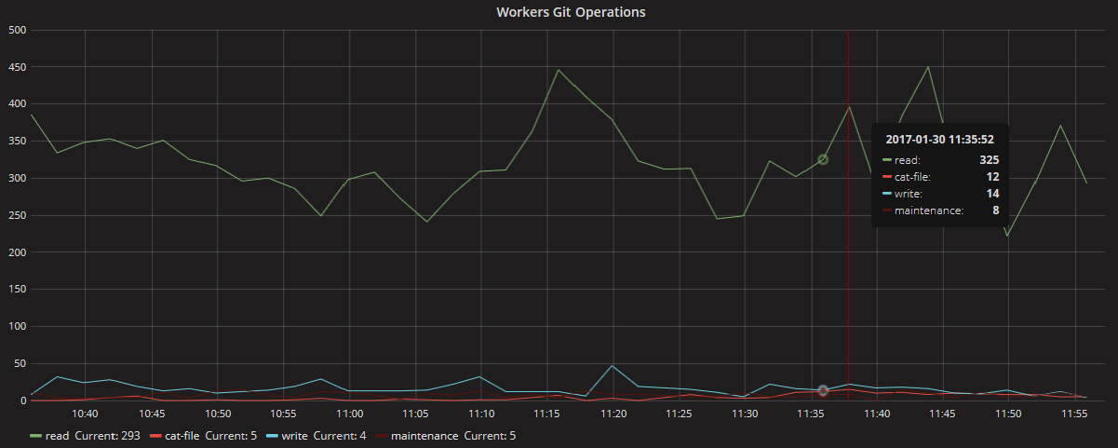Click the blue write line spike near 11:20
Viewport: 1118px width, 448px height.
[612, 366]
